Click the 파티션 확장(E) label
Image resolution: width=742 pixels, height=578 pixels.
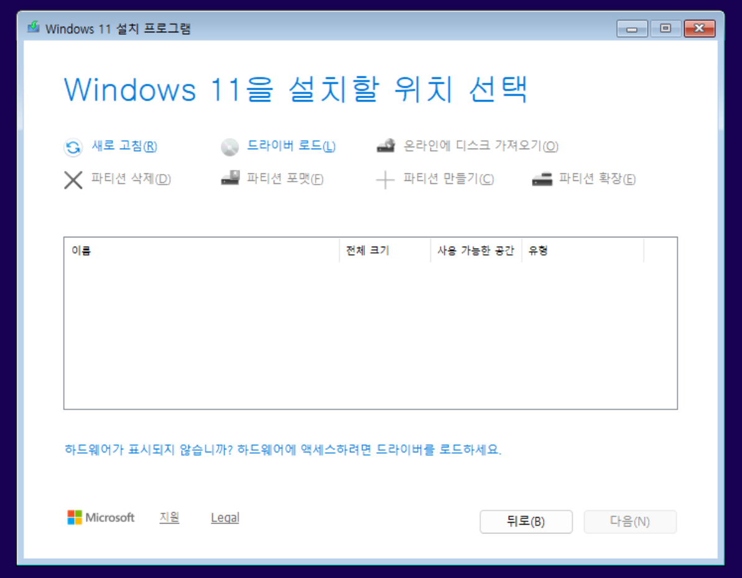tap(598, 179)
